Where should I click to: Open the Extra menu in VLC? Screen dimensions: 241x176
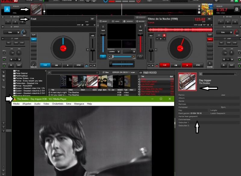coord(69,104)
